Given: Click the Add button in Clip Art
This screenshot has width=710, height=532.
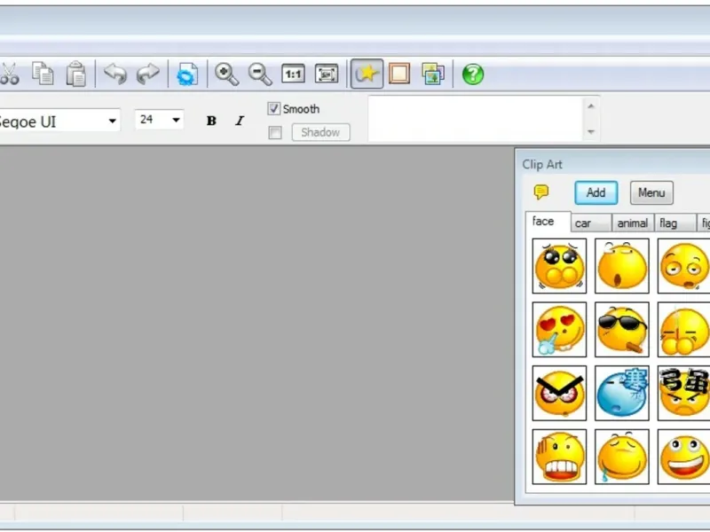Looking at the screenshot, I should pyautogui.click(x=596, y=192).
